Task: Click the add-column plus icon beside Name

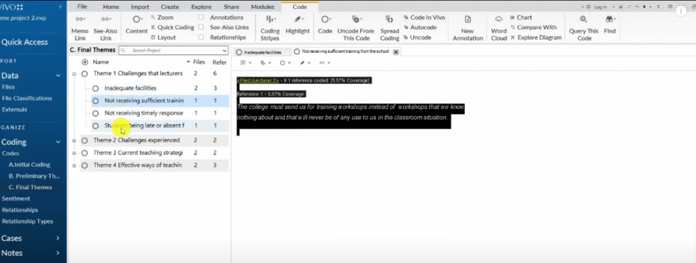Action: coord(85,62)
